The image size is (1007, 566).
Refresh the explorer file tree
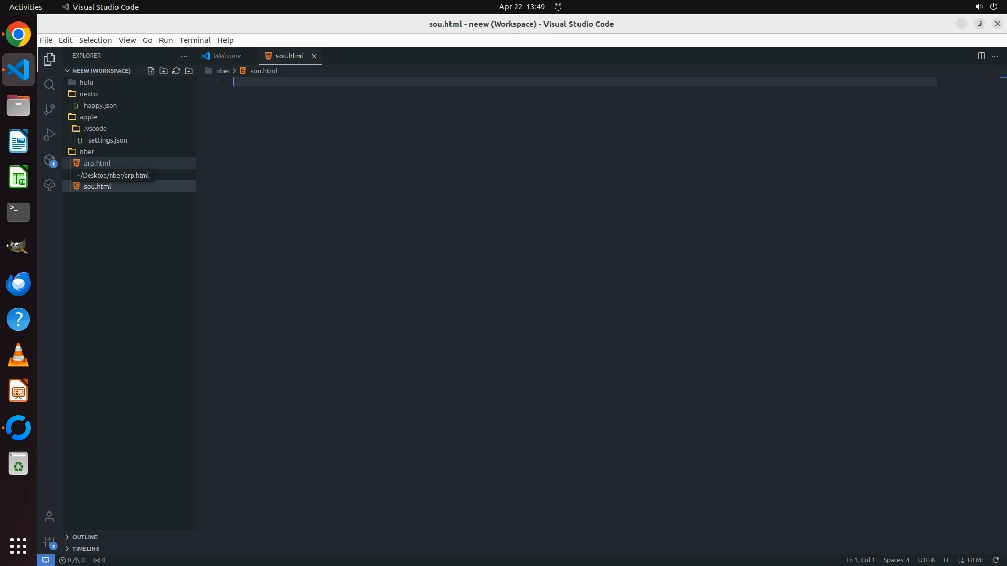pyautogui.click(x=176, y=71)
